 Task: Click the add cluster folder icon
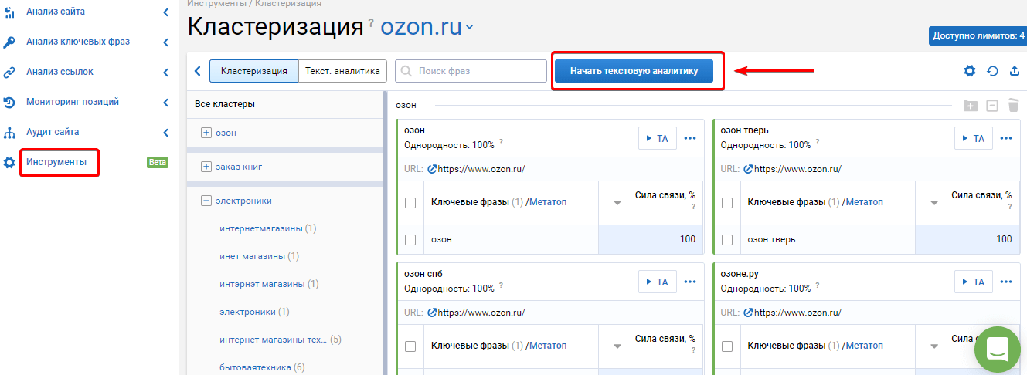click(x=971, y=106)
